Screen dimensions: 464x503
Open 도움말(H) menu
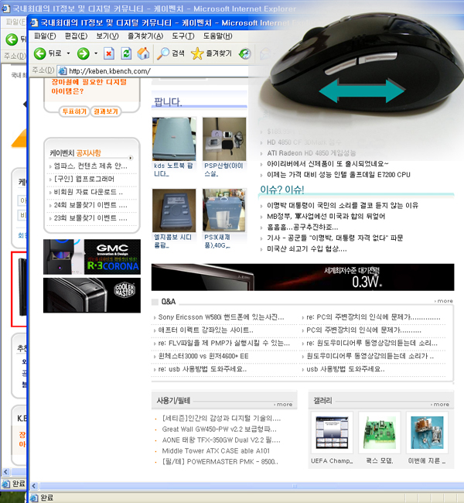[x=218, y=36]
